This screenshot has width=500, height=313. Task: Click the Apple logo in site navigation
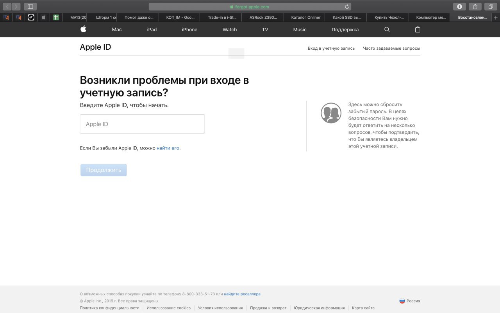(83, 29)
